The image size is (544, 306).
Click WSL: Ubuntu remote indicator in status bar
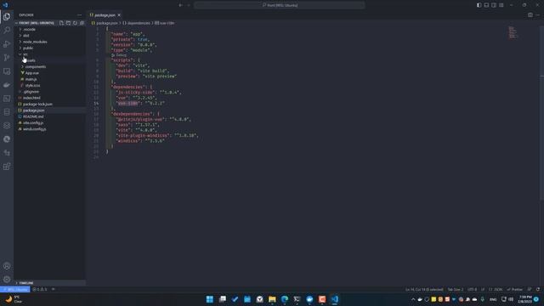point(15,289)
